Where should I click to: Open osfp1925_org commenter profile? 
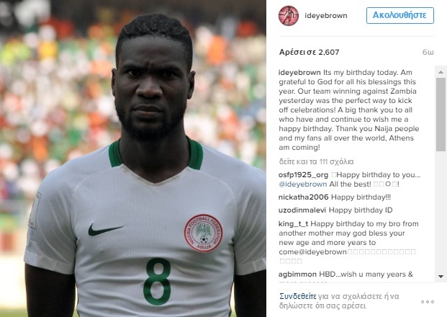point(303,174)
